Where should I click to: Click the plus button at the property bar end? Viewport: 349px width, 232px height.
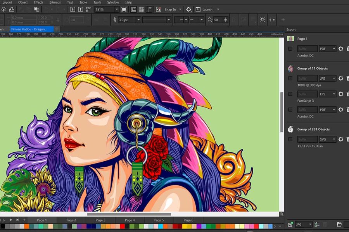point(283,20)
